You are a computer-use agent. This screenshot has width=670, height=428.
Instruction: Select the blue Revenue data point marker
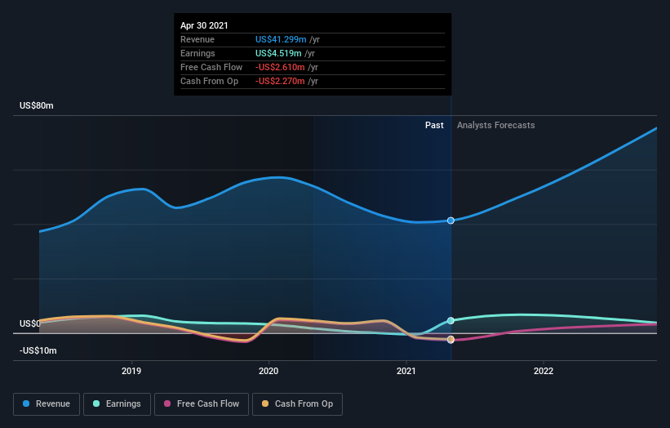coord(450,221)
